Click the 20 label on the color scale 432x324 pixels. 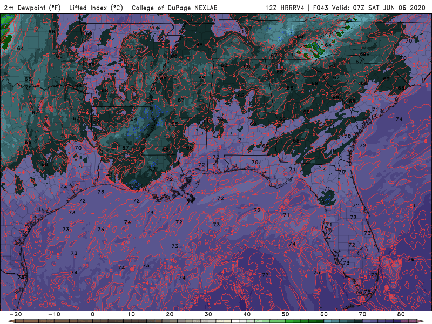coord(170,314)
